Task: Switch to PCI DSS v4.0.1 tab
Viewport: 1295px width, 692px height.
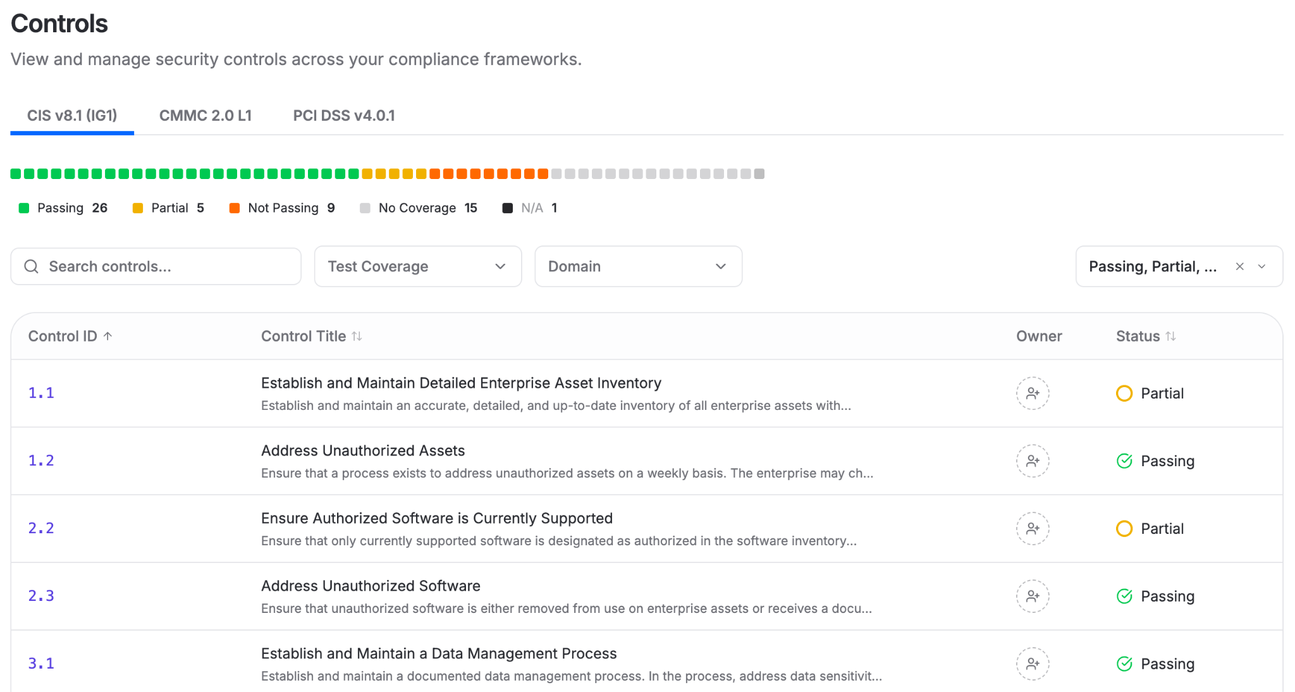Action: [x=344, y=116]
